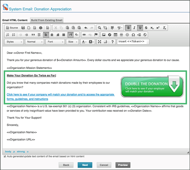Screen dimensions: 190x170
Task: Click the IFrame globe icon
Action: [x=145, y=35]
